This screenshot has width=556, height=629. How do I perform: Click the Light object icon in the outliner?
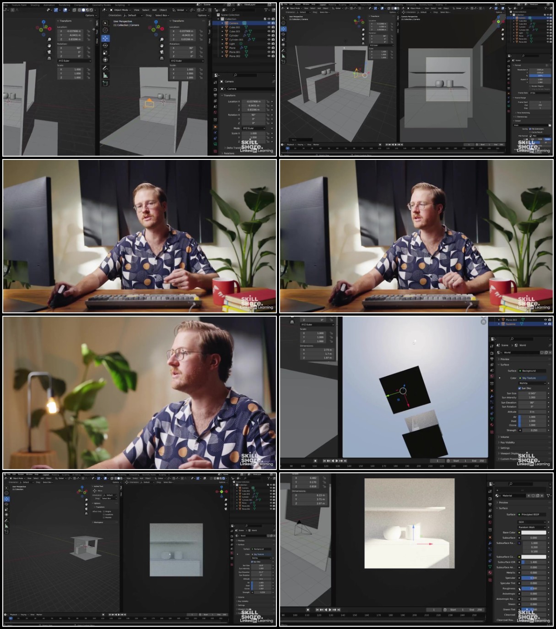point(226,44)
